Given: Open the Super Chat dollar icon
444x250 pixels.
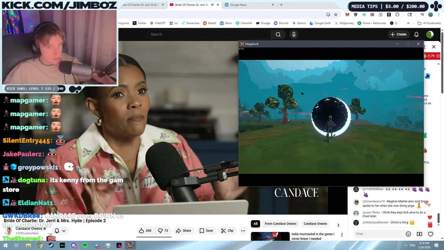Looking at the screenshot, I should pos(419,234).
